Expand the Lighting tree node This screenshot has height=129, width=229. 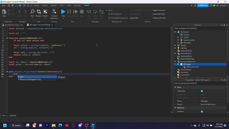coord(175,48)
